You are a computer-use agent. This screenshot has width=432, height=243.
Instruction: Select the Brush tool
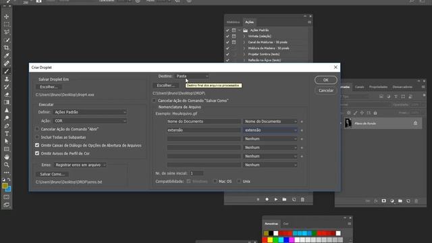click(x=6, y=71)
